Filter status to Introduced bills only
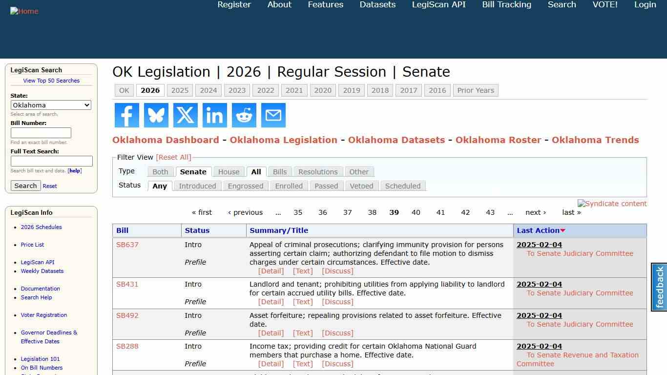The width and height of the screenshot is (667, 375). tap(197, 186)
